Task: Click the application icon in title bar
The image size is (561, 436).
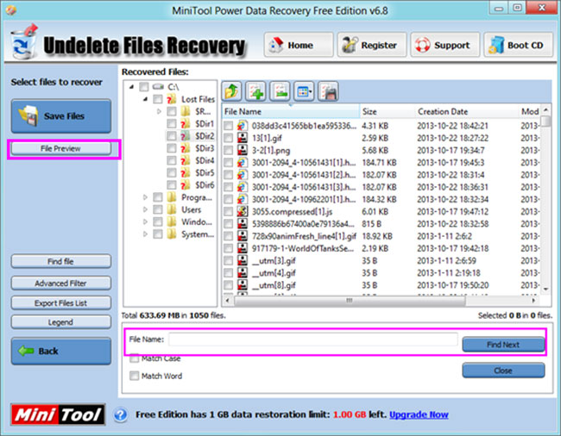Action: [11, 10]
